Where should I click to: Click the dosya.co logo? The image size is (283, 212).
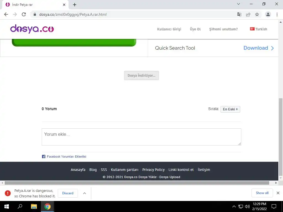click(32, 29)
